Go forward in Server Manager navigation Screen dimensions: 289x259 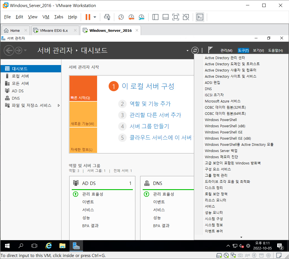[x=18, y=50]
